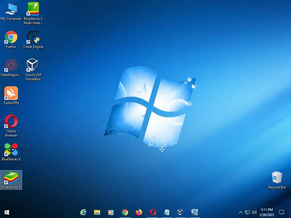This screenshot has height=218, width=291.
Task: Select the Recycle Bin desktop icon
Action: pyautogui.click(x=277, y=180)
